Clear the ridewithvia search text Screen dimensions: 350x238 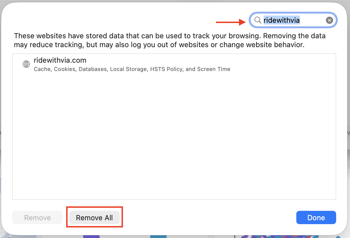click(329, 20)
